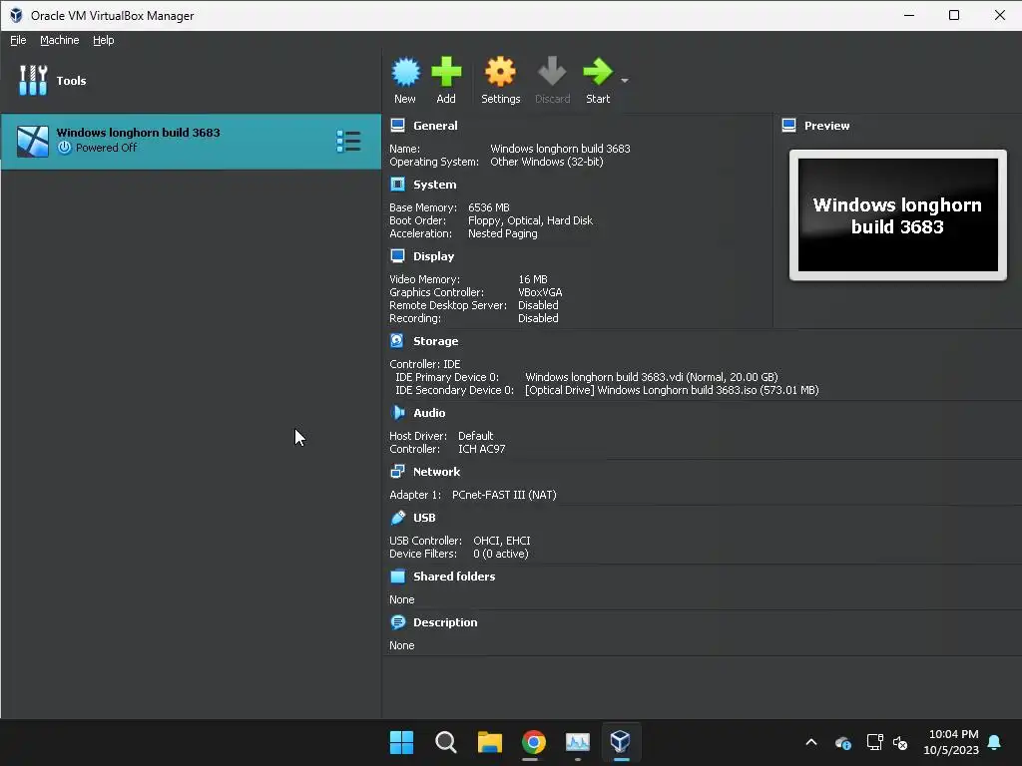Click the Longhorn VM OS icon

coord(33,142)
